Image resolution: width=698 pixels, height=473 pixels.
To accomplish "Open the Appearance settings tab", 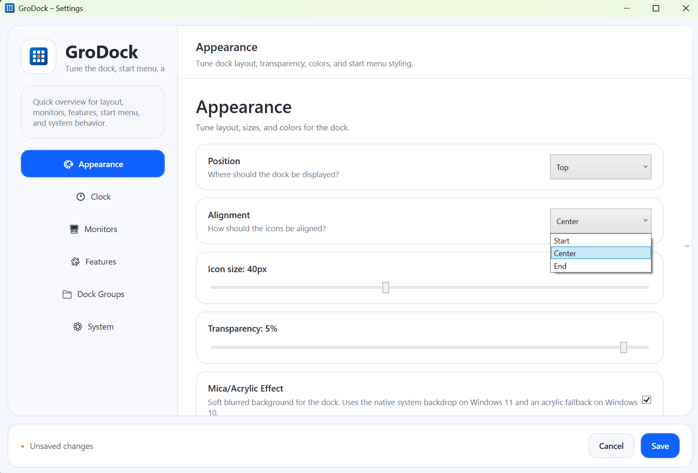I will (93, 164).
